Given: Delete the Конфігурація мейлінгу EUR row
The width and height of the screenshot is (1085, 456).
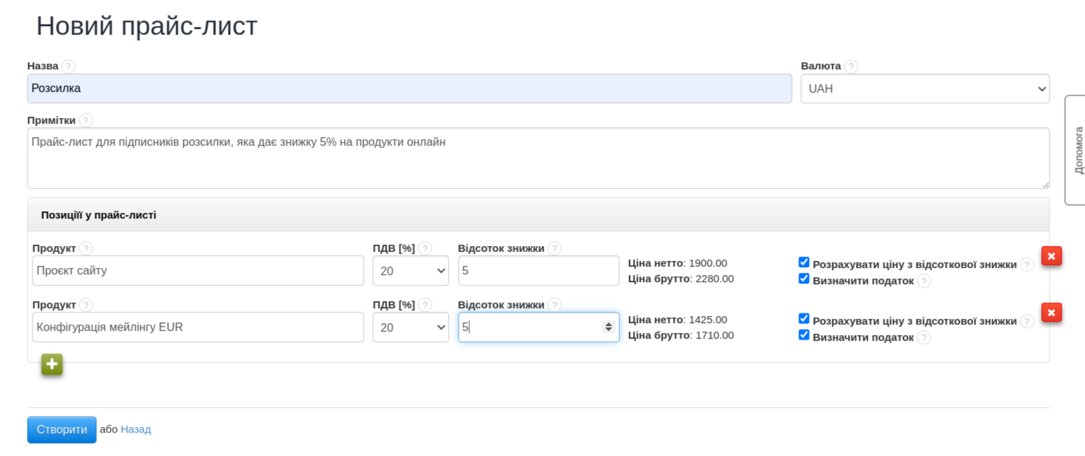Looking at the screenshot, I should (x=1051, y=312).
